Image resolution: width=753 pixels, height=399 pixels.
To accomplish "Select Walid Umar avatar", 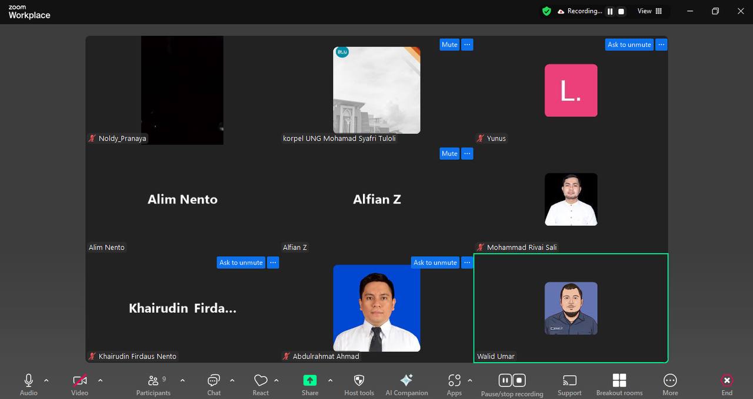I will coord(571,309).
